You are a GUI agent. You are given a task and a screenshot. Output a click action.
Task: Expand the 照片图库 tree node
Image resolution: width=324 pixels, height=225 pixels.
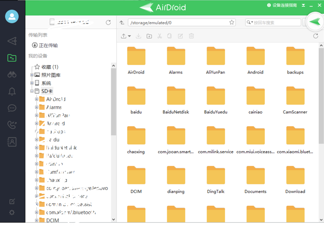[32, 75]
